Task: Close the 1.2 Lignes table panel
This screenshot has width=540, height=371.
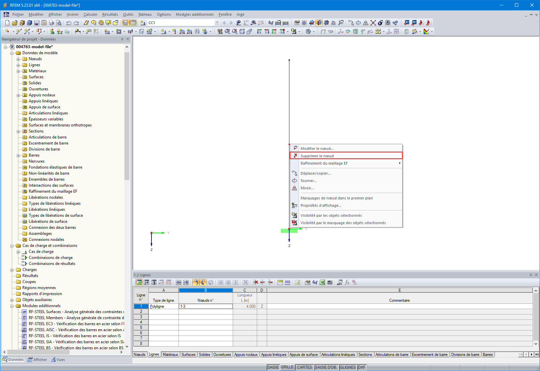Action: (536, 275)
